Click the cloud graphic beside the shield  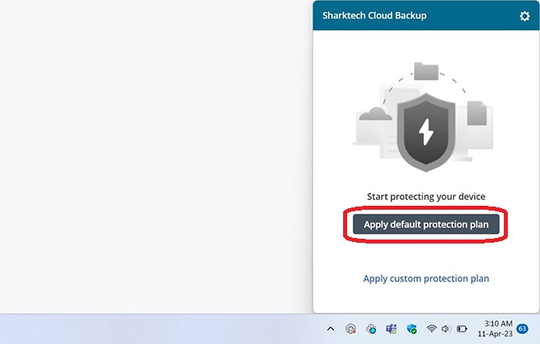375,114
